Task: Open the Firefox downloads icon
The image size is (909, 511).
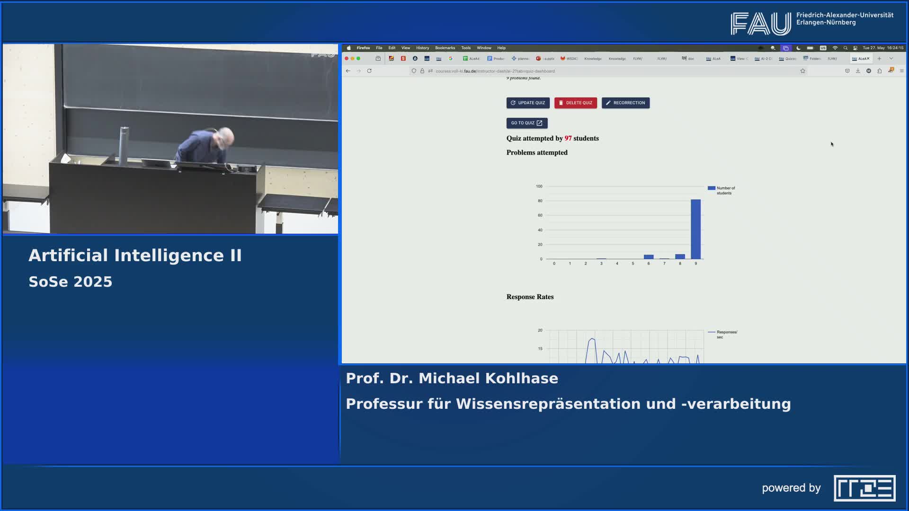Action: [858, 71]
